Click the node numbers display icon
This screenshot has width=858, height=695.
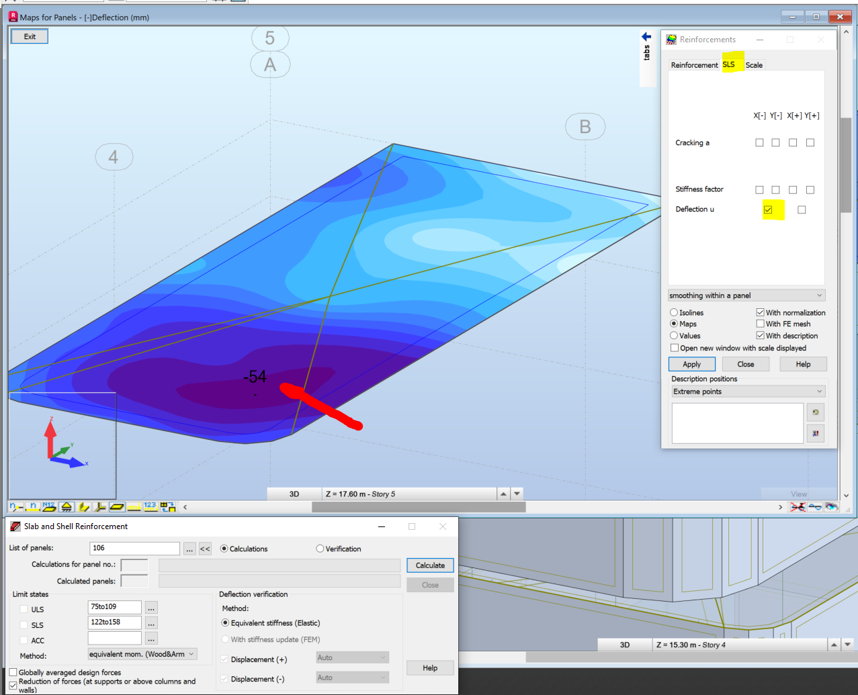[16, 507]
